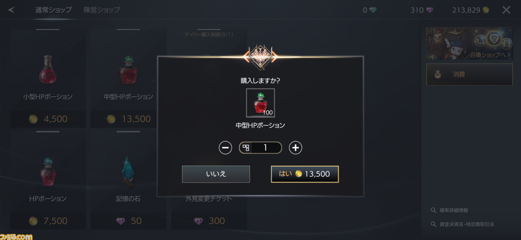Select the 通常ショップ tab
This screenshot has height=240, width=521.
53,10
